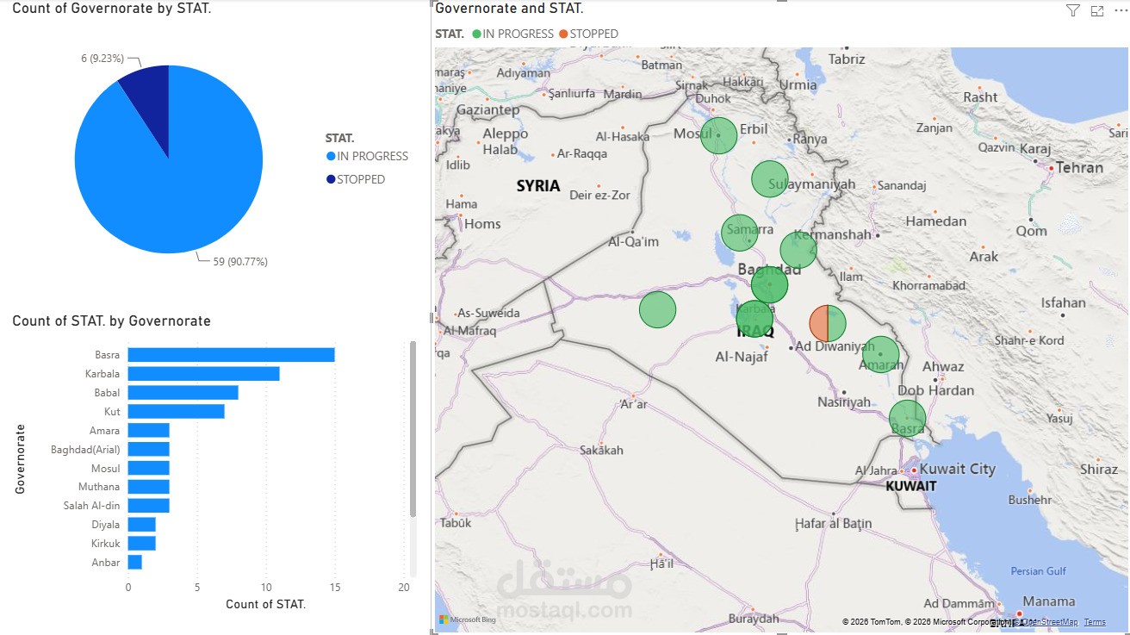
Task: Click the green bubble near Sulaymaniyah
Action: point(770,179)
